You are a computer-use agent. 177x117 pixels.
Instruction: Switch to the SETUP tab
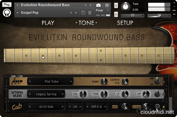point(125,23)
